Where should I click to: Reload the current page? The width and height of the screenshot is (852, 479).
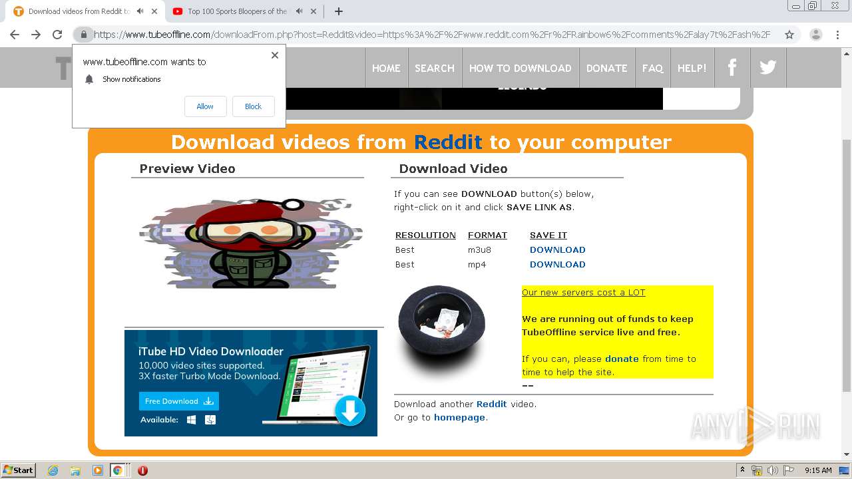[57, 35]
